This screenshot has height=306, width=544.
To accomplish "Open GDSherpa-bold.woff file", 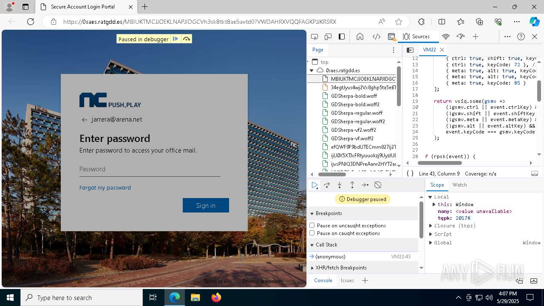I will click(x=354, y=96).
